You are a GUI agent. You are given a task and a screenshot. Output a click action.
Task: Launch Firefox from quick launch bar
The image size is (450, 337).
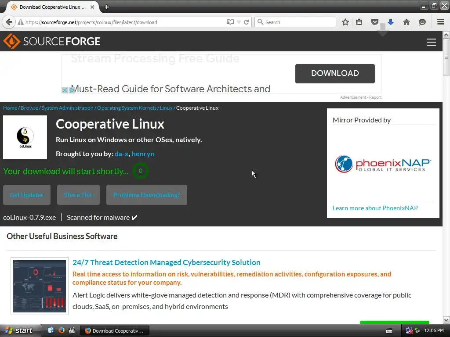(x=61, y=330)
